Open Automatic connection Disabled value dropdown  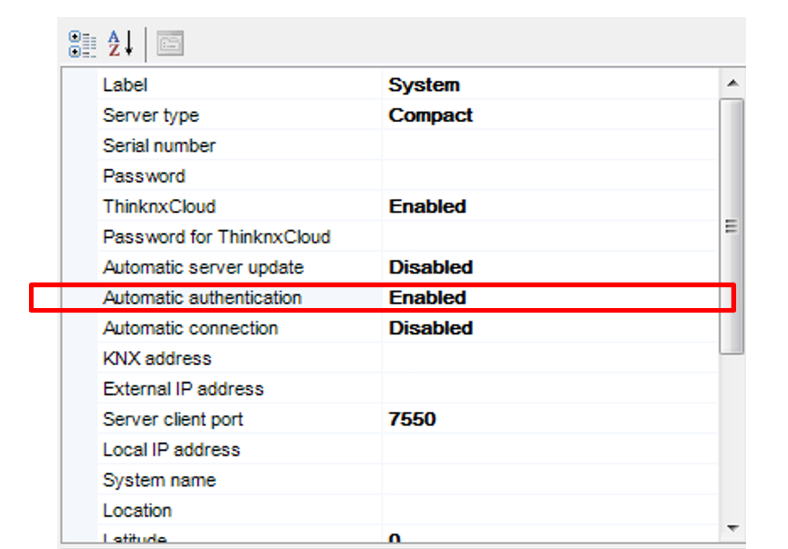pyautogui.click(x=430, y=328)
